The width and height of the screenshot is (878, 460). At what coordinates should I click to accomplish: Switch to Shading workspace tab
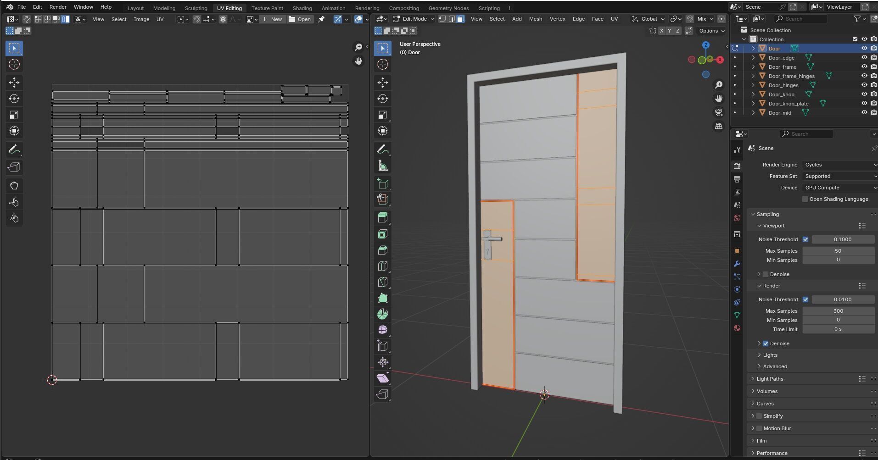[x=302, y=8]
